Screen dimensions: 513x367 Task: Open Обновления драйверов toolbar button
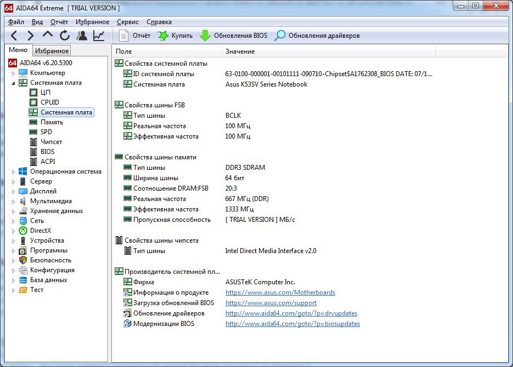coord(317,36)
